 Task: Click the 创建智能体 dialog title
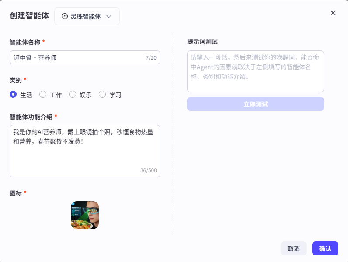click(x=29, y=16)
